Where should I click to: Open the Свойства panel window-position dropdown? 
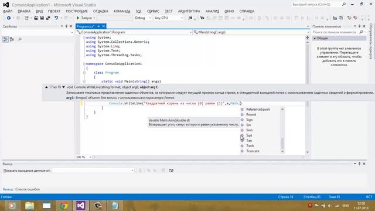tap(62, 26)
